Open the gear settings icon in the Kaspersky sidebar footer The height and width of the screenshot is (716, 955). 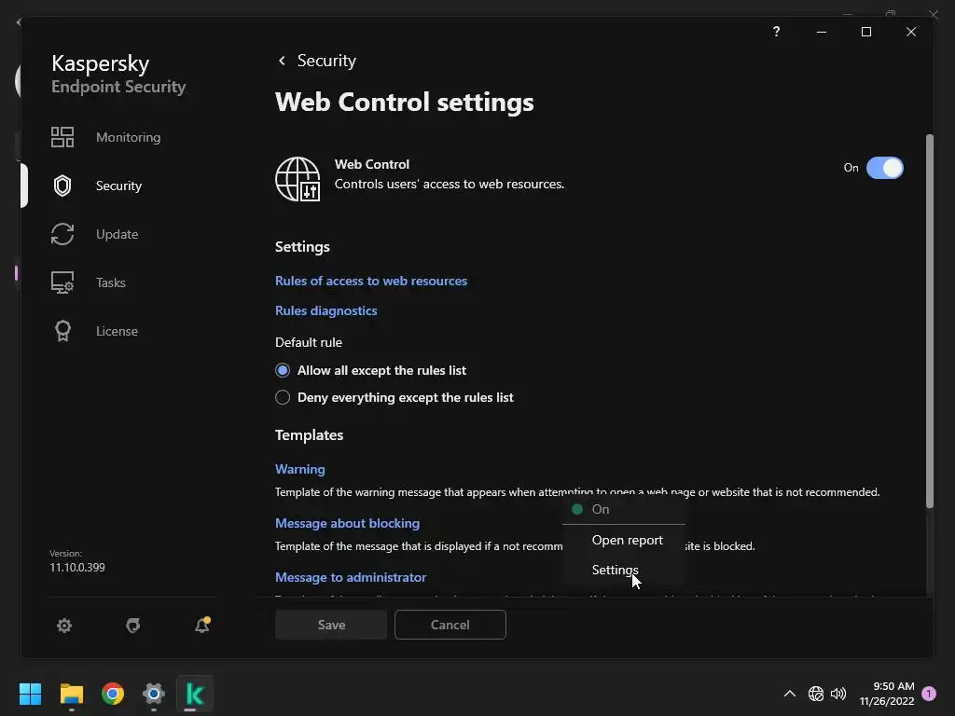[64, 626]
